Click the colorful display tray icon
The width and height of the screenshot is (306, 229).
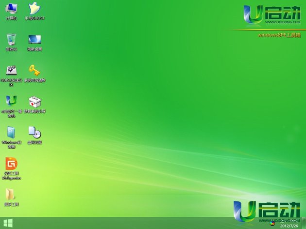pos(272,223)
